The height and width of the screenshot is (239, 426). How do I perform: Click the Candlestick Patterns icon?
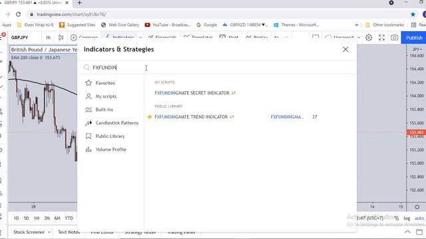point(89,123)
